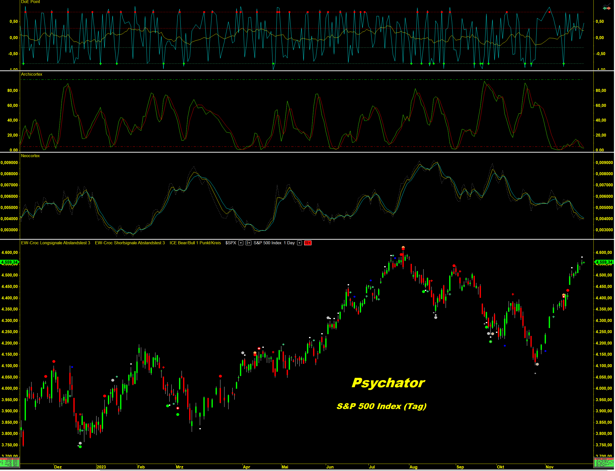Select the Archicortex indicator title
This screenshot has width=615, height=471.
(x=32, y=74)
